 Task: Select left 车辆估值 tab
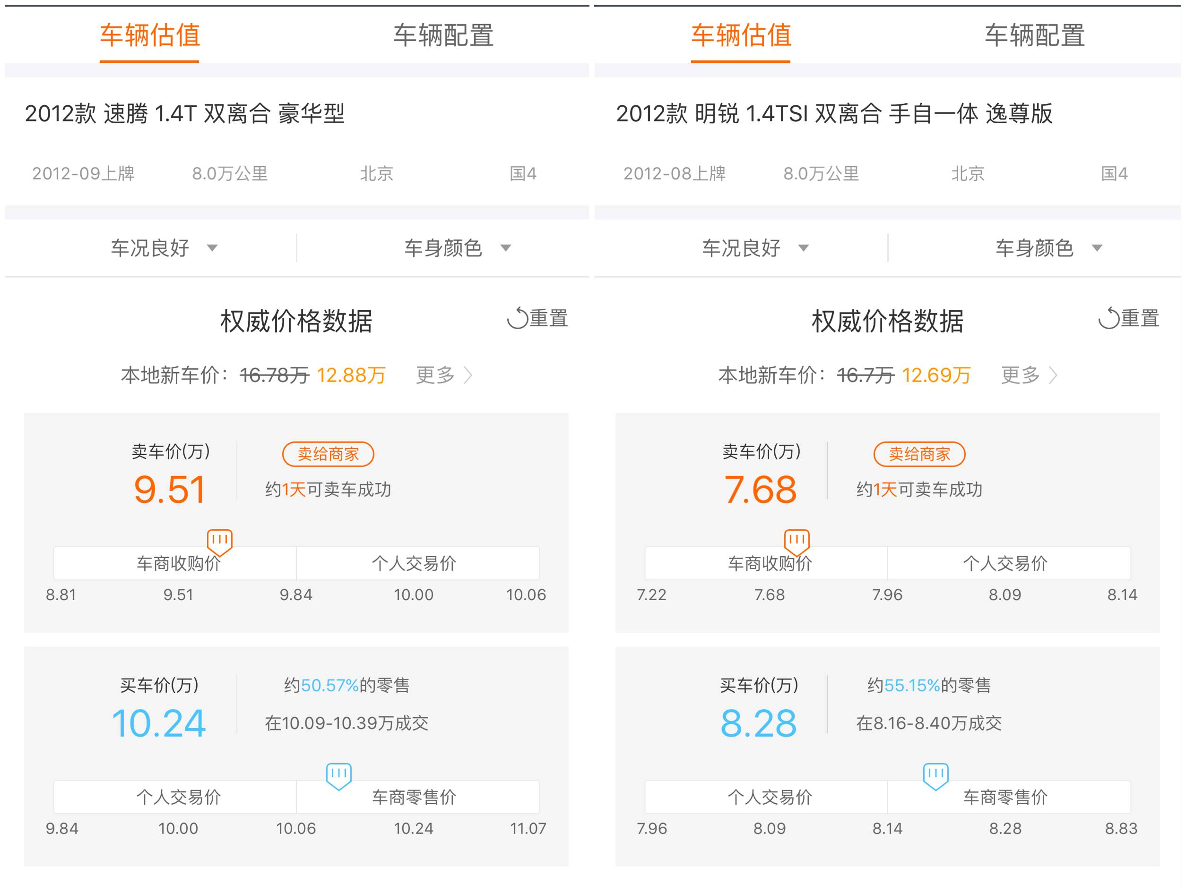point(149,35)
